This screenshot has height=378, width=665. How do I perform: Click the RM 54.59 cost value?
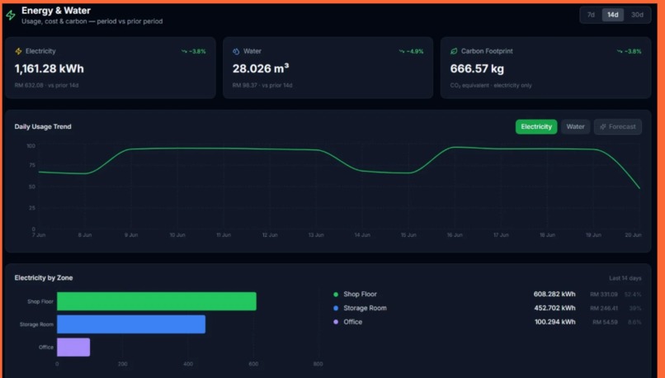(x=605, y=323)
